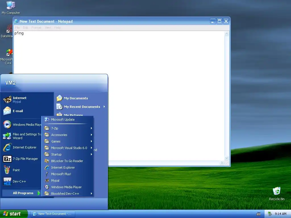Click the VM2 user name header

(11, 83)
